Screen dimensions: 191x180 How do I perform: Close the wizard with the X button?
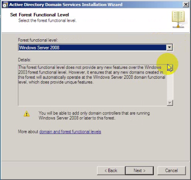(x=186, y=4)
